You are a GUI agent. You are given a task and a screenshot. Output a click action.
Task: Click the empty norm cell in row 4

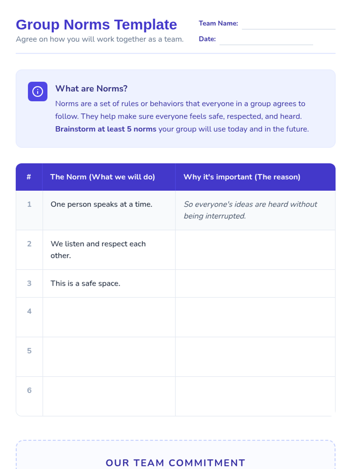pyautogui.click(x=109, y=317)
